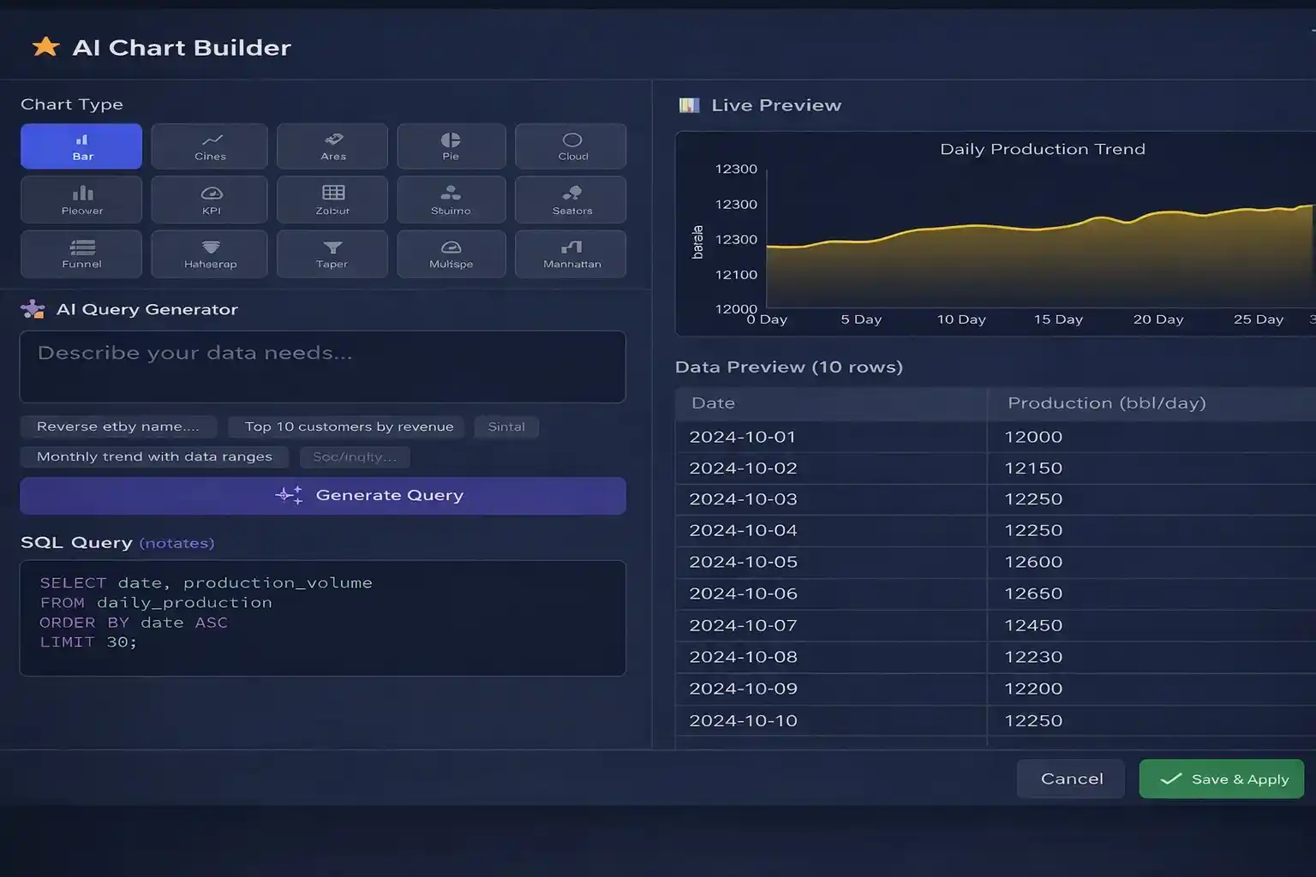
Task: Click the Cancel button
Action: pos(1070,779)
